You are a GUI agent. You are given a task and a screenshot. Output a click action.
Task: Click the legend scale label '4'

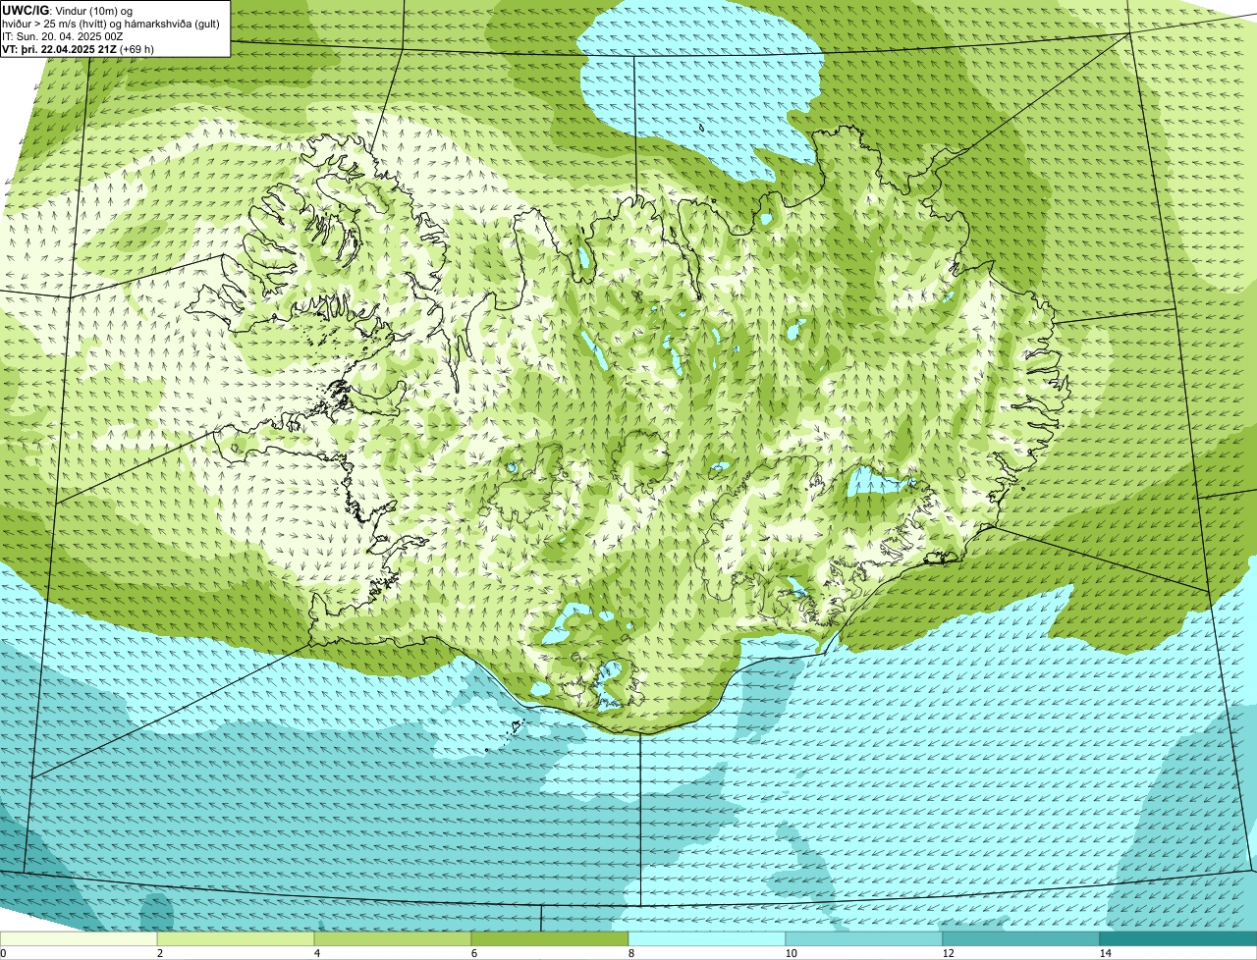[x=316, y=953]
